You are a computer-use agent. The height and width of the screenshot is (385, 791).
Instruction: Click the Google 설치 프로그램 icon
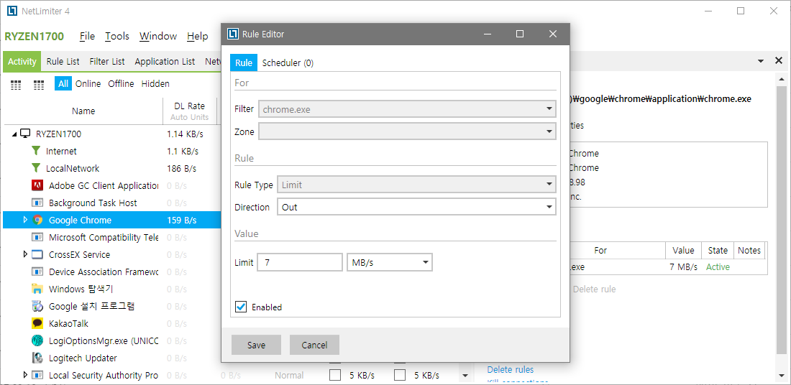click(37, 306)
